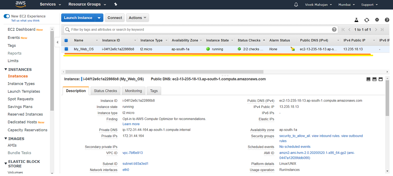Toggle the select-all instances checkbox

pyautogui.click(x=66, y=40)
